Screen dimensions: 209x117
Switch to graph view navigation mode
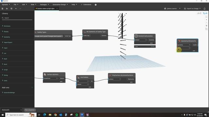(205, 13)
